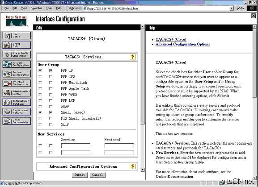This screenshot has height=187, width=258.
Task: Click Advanced Configuration Options help question mark
Action: (x=133, y=166)
